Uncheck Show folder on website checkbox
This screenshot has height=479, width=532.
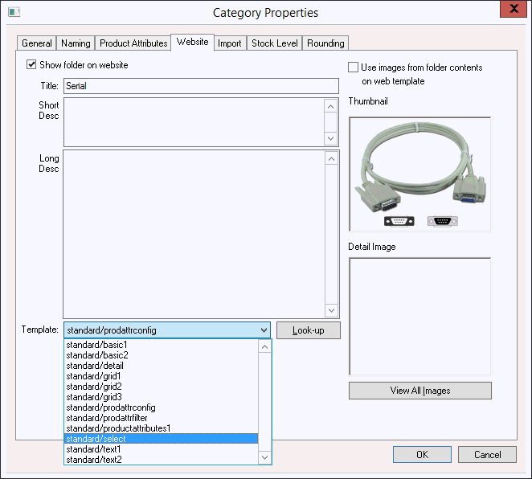point(32,65)
